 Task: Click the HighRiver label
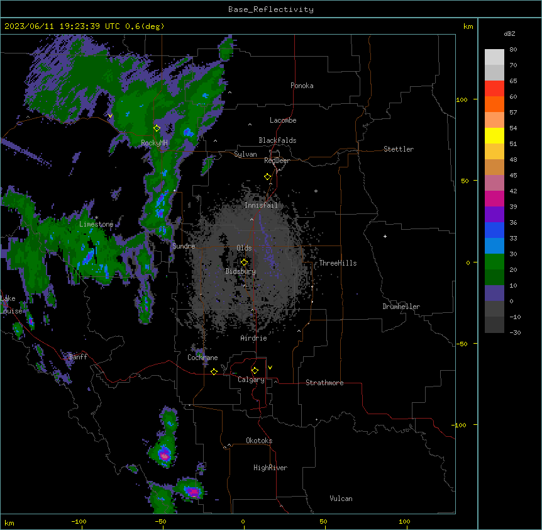point(270,468)
